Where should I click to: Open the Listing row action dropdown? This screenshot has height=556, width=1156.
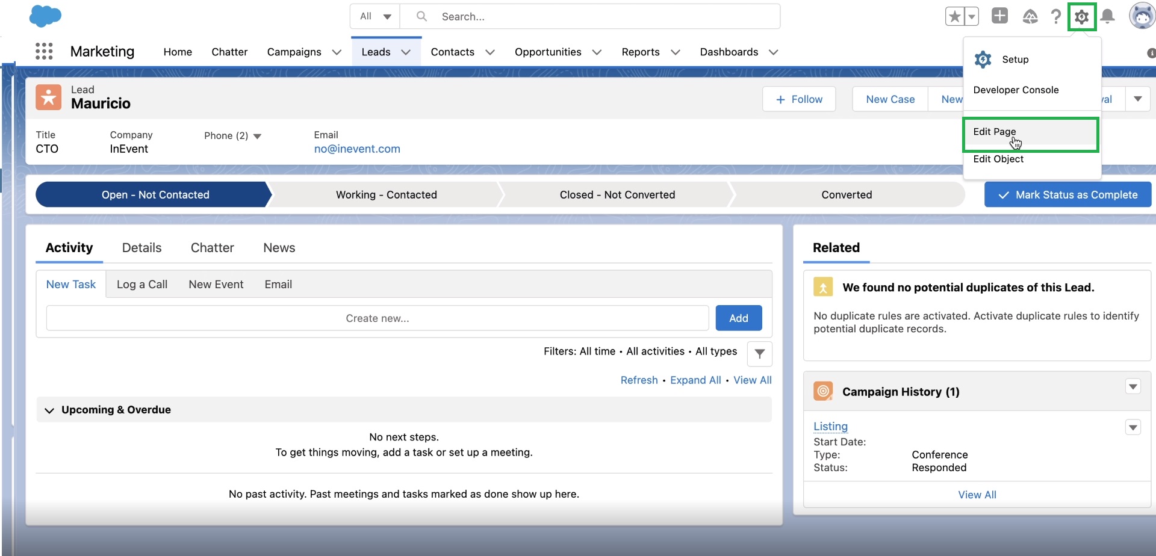pyautogui.click(x=1133, y=427)
